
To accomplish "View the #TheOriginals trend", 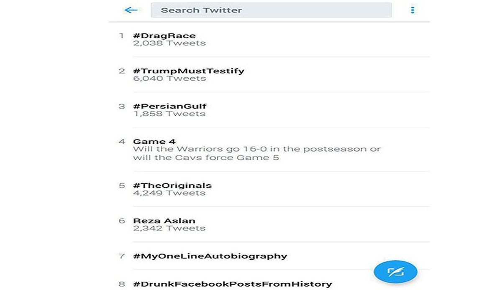I will click(172, 185).
